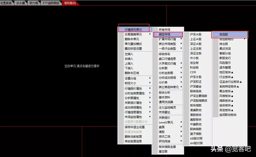Expand the 扩展市场行情 submenu
Viewport: 256px width, 157px height.
click(x=166, y=39)
